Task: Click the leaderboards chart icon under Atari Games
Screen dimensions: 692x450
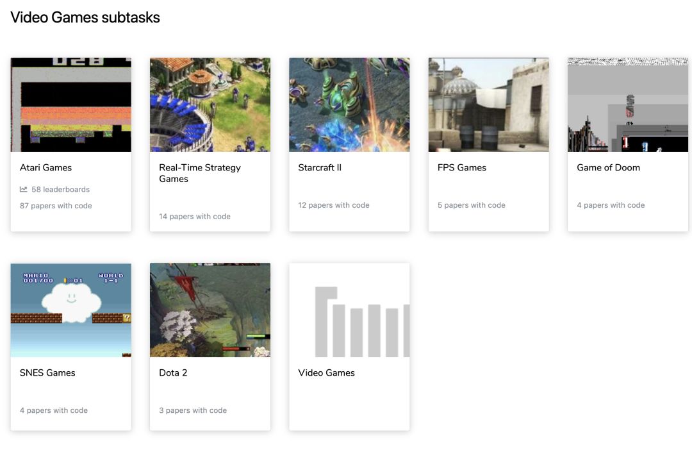Action: tap(24, 189)
